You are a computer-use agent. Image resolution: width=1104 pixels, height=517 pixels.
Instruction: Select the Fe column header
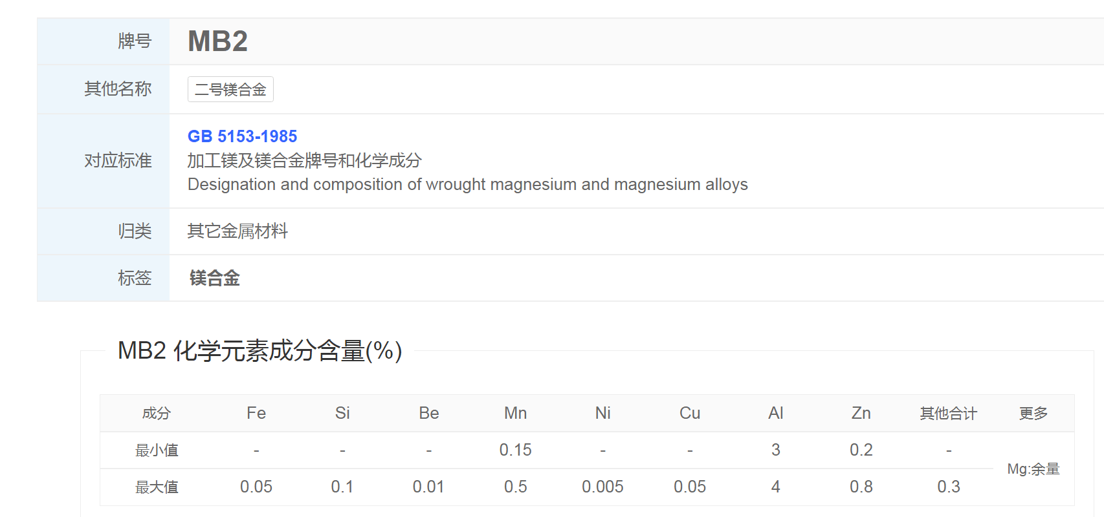(256, 414)
